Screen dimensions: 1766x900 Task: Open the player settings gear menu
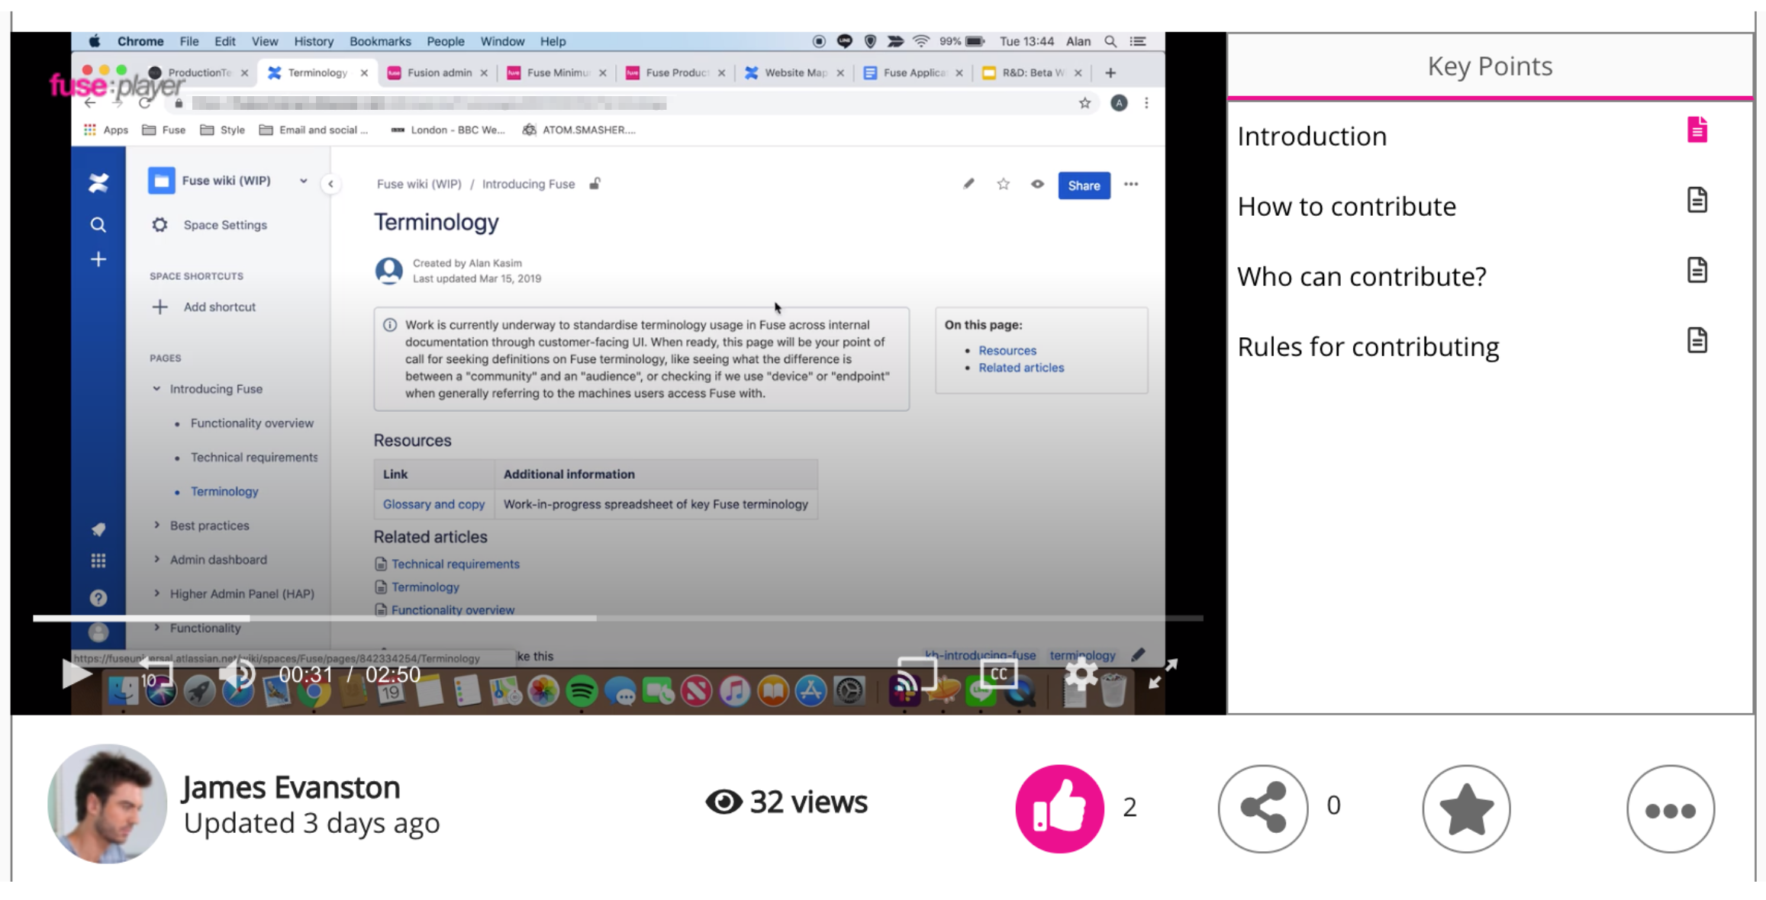[x=1081, y=674]
